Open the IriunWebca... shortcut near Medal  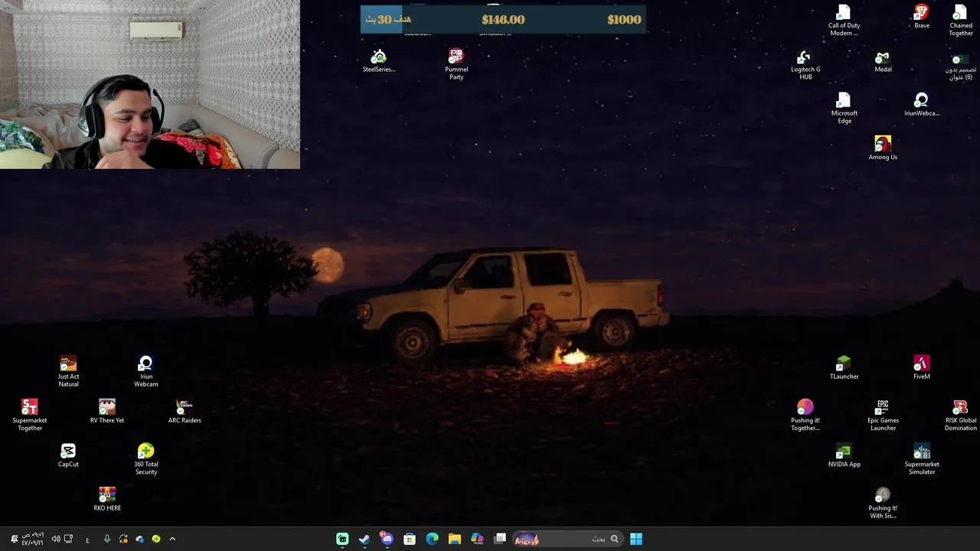[x=922, y=105]
